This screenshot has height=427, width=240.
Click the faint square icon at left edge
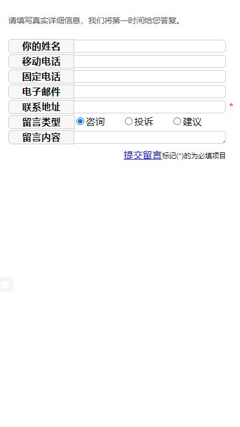6,284
